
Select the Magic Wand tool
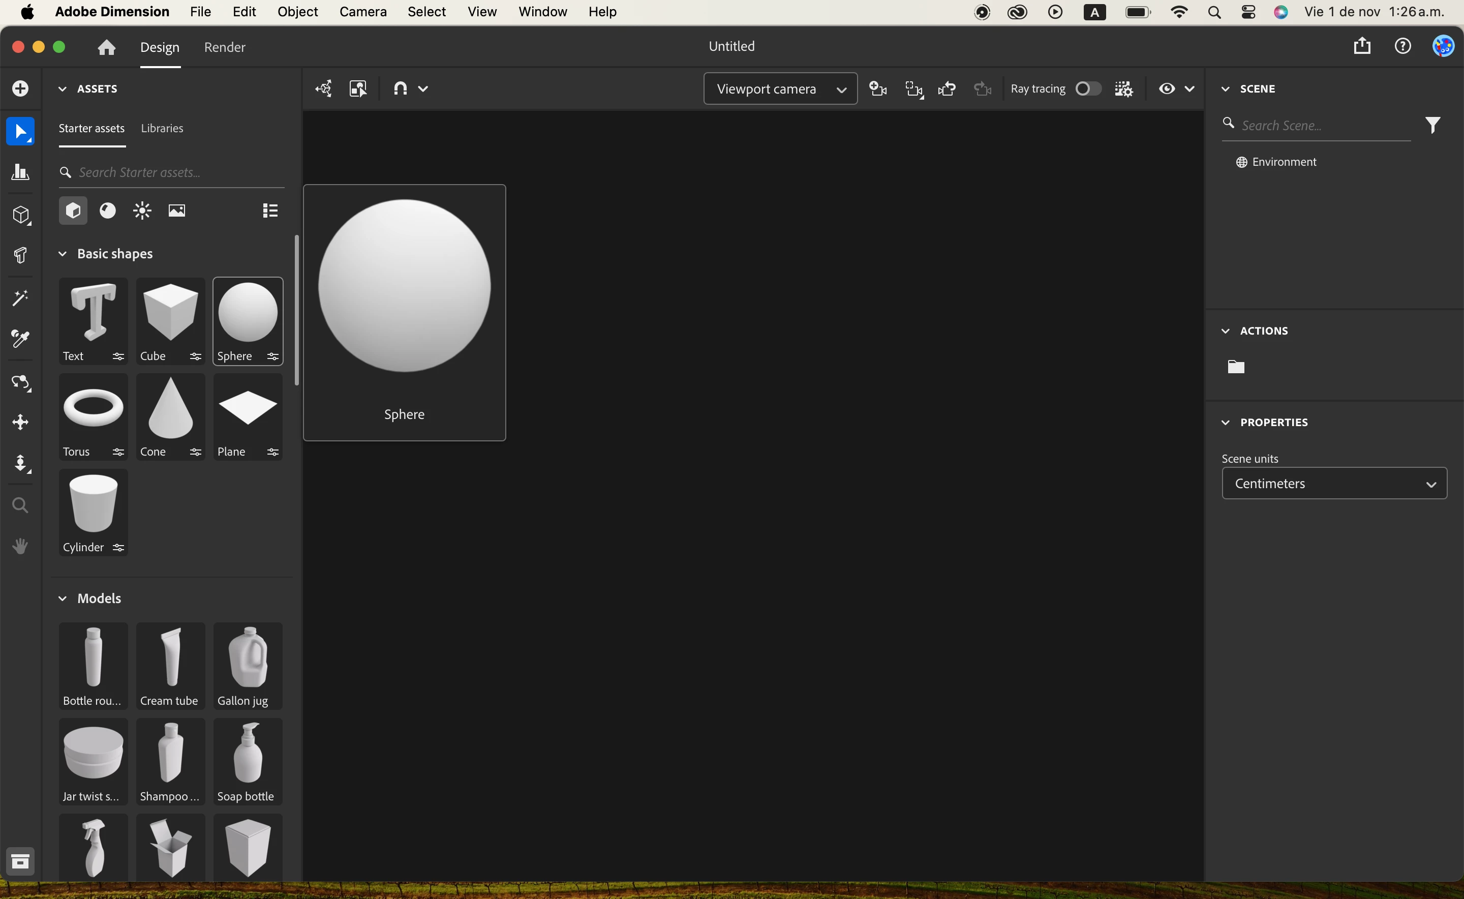click(x=20, y=297)
